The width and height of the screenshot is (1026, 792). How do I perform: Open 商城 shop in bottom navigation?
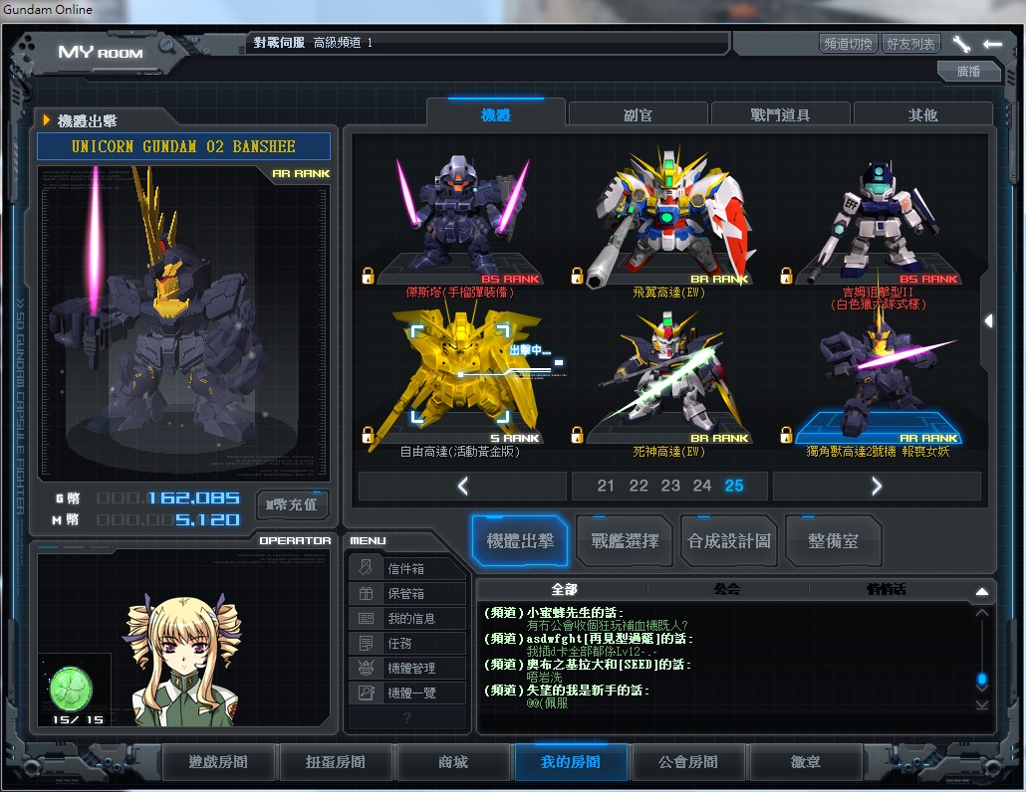[x=453, y=762]
